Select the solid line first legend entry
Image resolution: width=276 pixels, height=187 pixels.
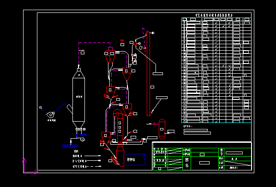(87, 156)
